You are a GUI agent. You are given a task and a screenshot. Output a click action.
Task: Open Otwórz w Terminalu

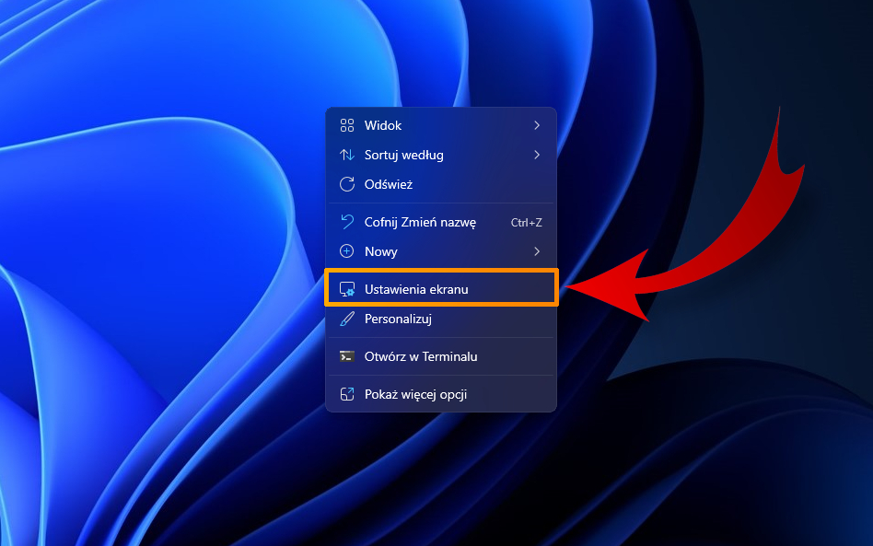419,355
